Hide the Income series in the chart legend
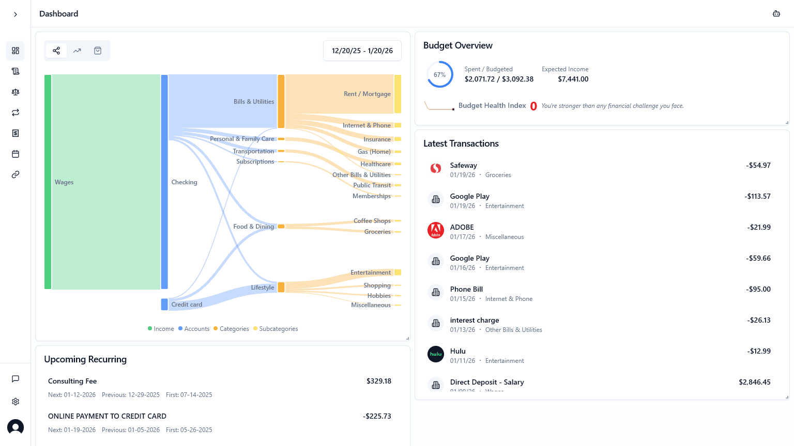 tap(160, 328)
